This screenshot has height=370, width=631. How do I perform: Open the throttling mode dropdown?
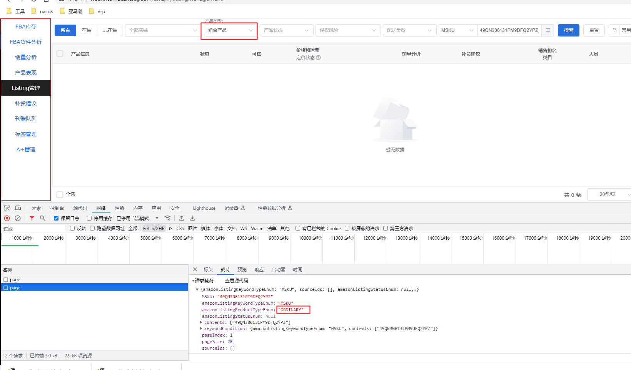138,218
